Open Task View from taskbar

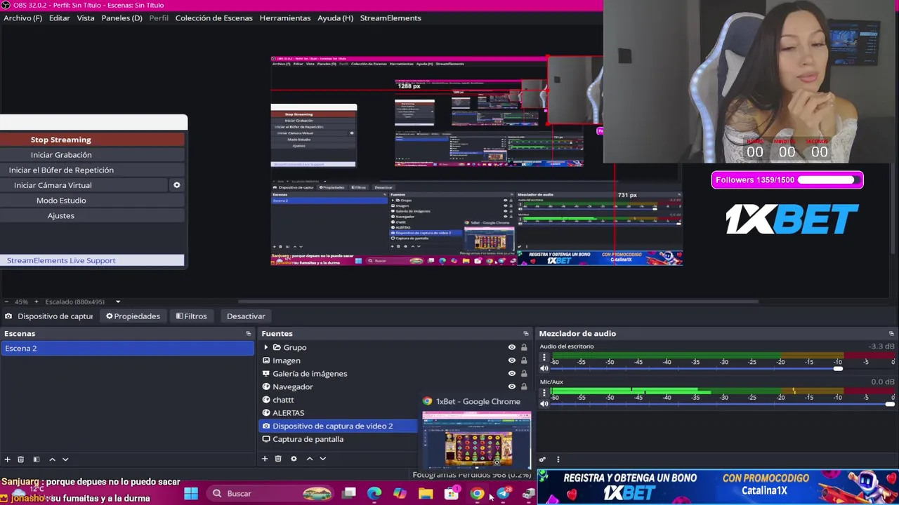[349, 494]
